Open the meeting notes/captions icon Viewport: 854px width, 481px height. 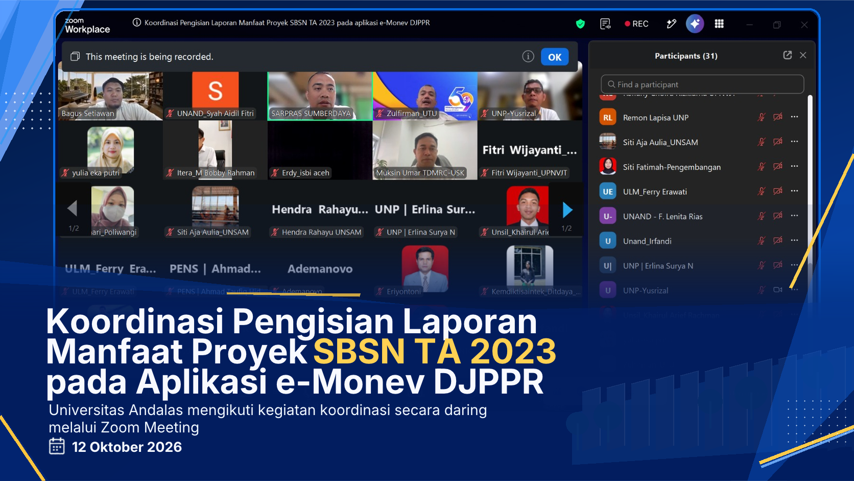tap(605, 24)
